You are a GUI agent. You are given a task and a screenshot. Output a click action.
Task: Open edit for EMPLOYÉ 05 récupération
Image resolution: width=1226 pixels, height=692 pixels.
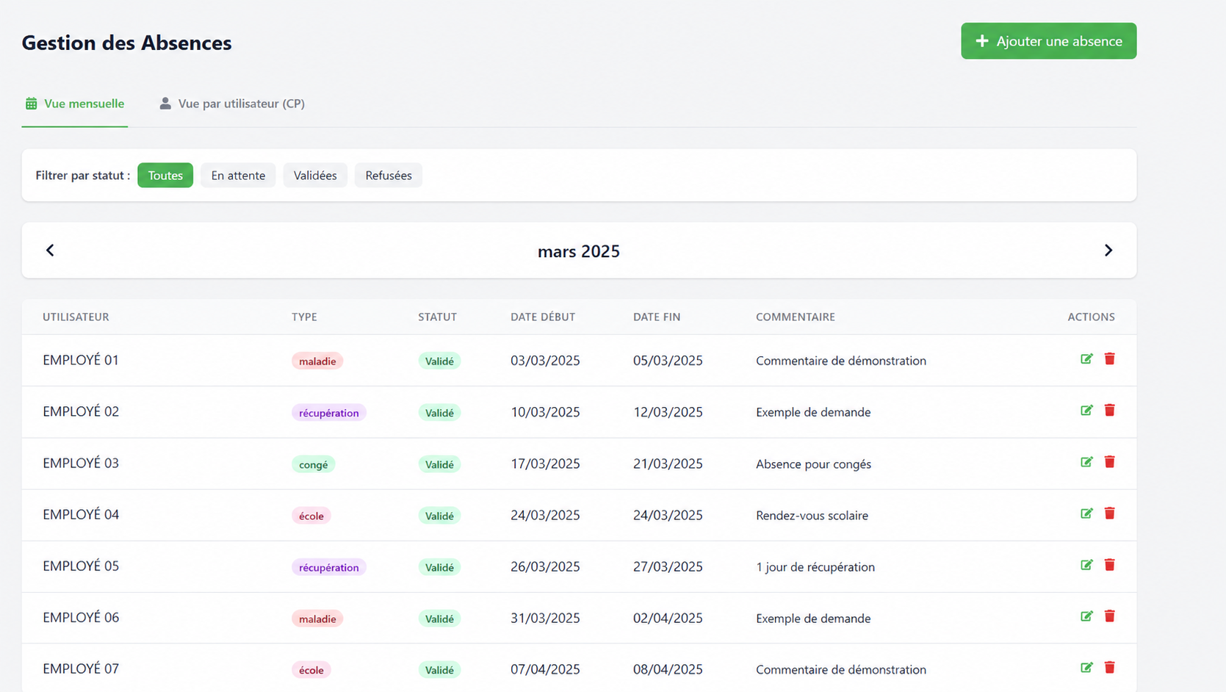click(x=1086, y=564)
